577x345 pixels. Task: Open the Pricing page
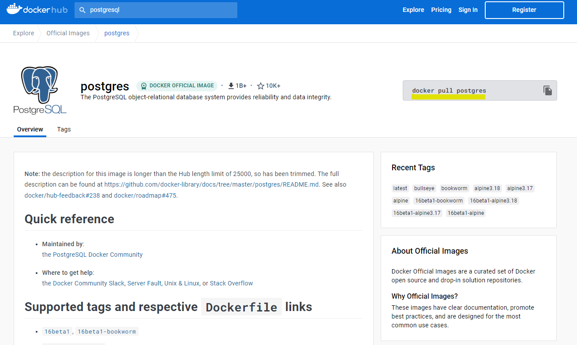(x=441, y=10)
